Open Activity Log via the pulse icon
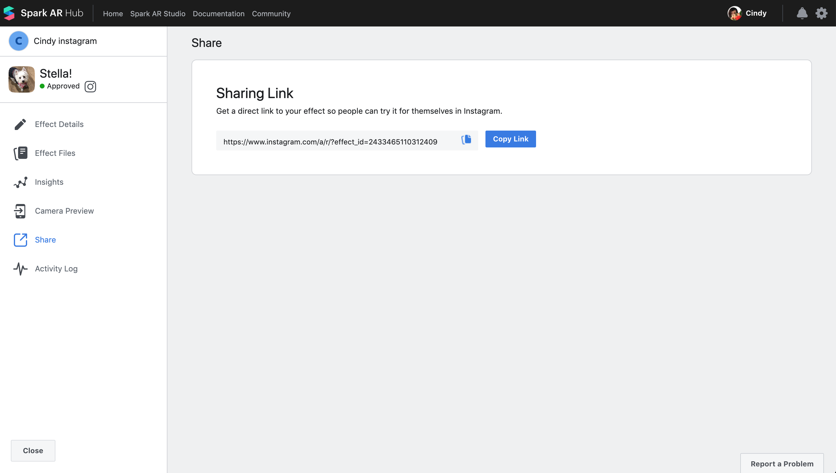The image size is (836, 473). click(20, 269)
